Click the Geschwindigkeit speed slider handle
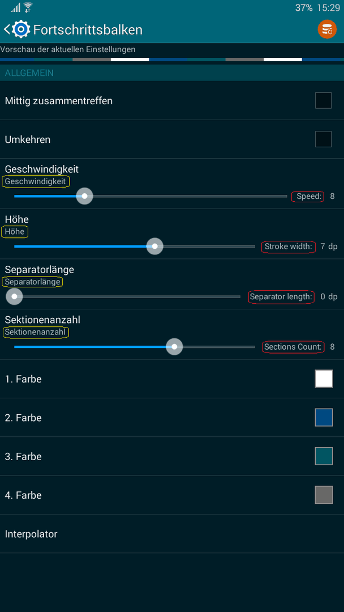 tap(84, 196)
